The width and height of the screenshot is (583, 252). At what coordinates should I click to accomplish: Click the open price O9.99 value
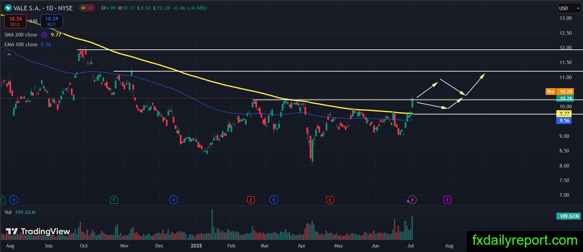pyautogui.click(x=109, y=8)
